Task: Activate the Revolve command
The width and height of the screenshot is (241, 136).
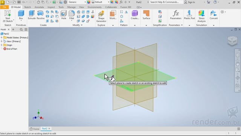Action: click(x=41, y=15)
